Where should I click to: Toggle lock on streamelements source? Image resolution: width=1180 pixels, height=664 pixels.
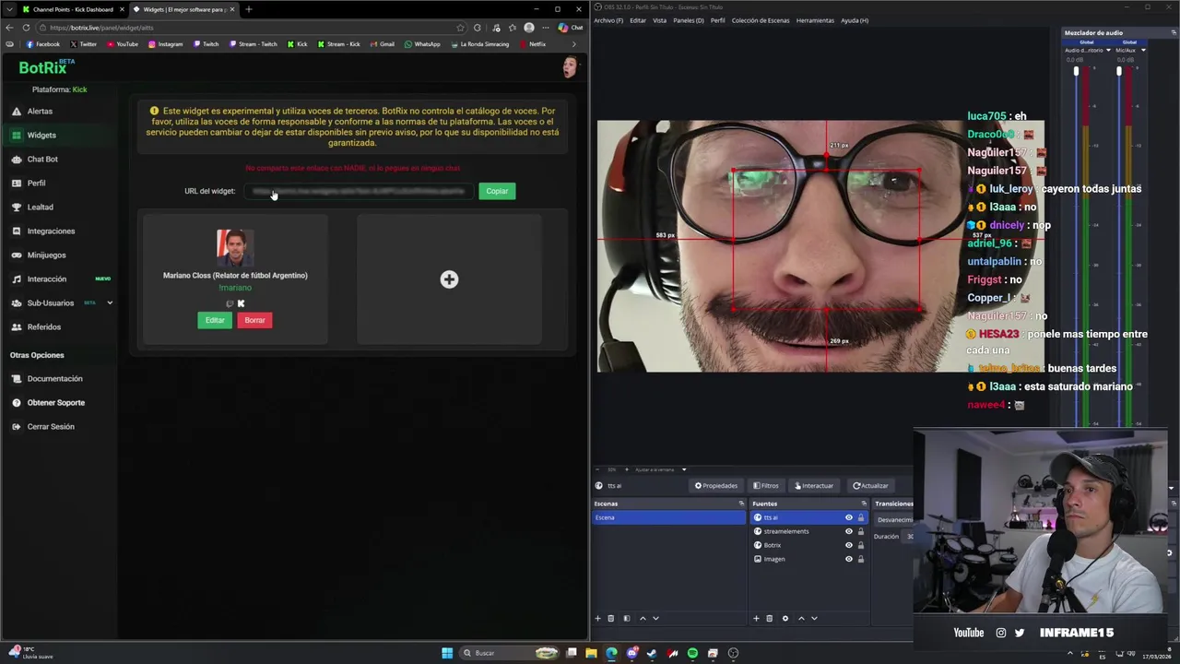tap(861, 531)
